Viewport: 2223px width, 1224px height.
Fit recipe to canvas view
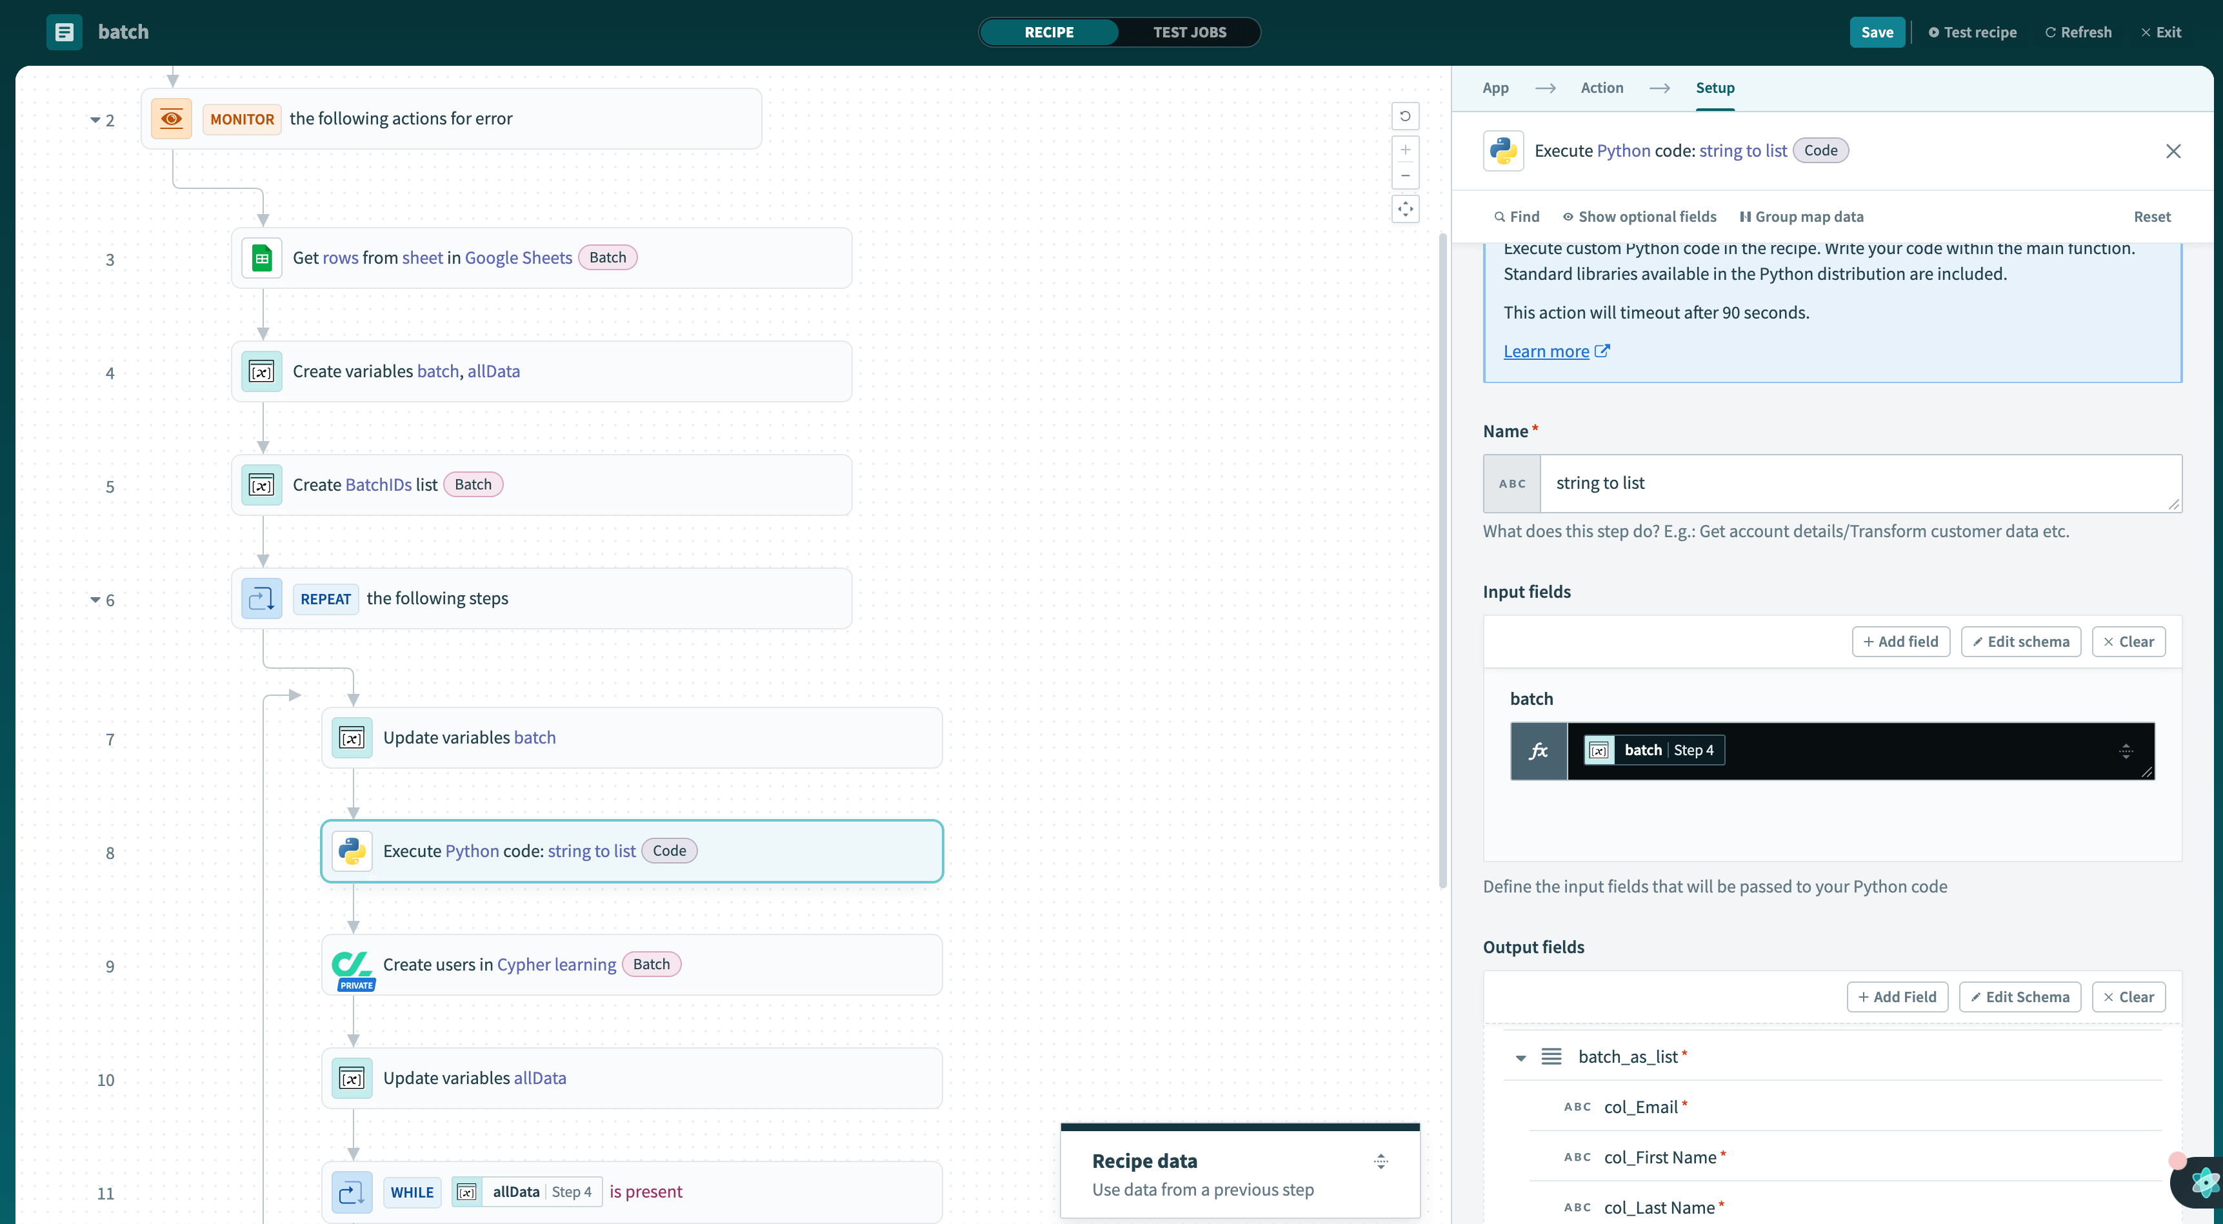(x=1405, y=209)
